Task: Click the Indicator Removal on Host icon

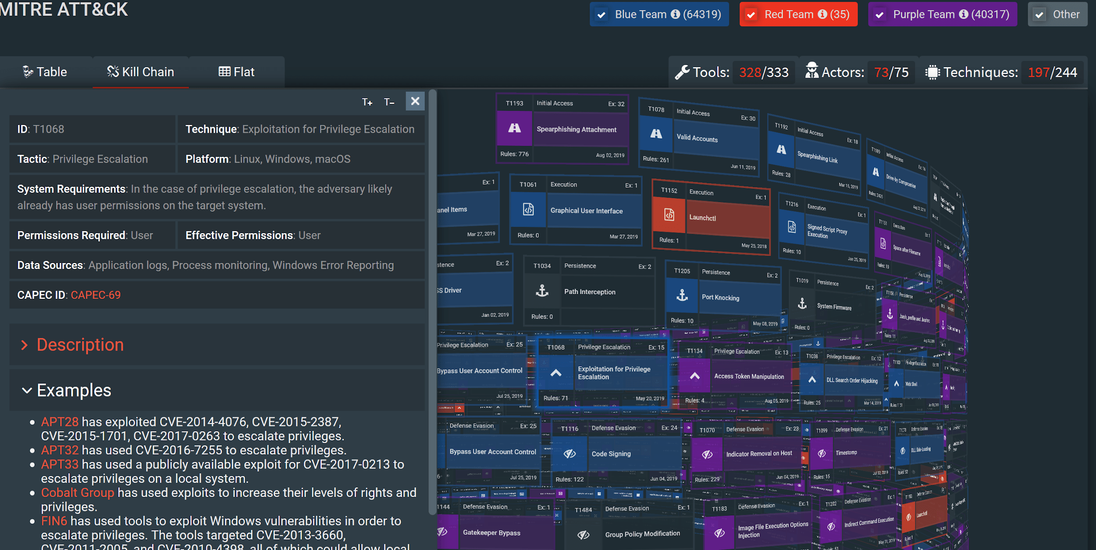Action: [707, 454]
